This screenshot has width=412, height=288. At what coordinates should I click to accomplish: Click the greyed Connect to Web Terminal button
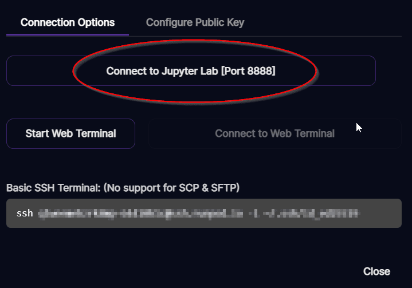pos(275,133)
